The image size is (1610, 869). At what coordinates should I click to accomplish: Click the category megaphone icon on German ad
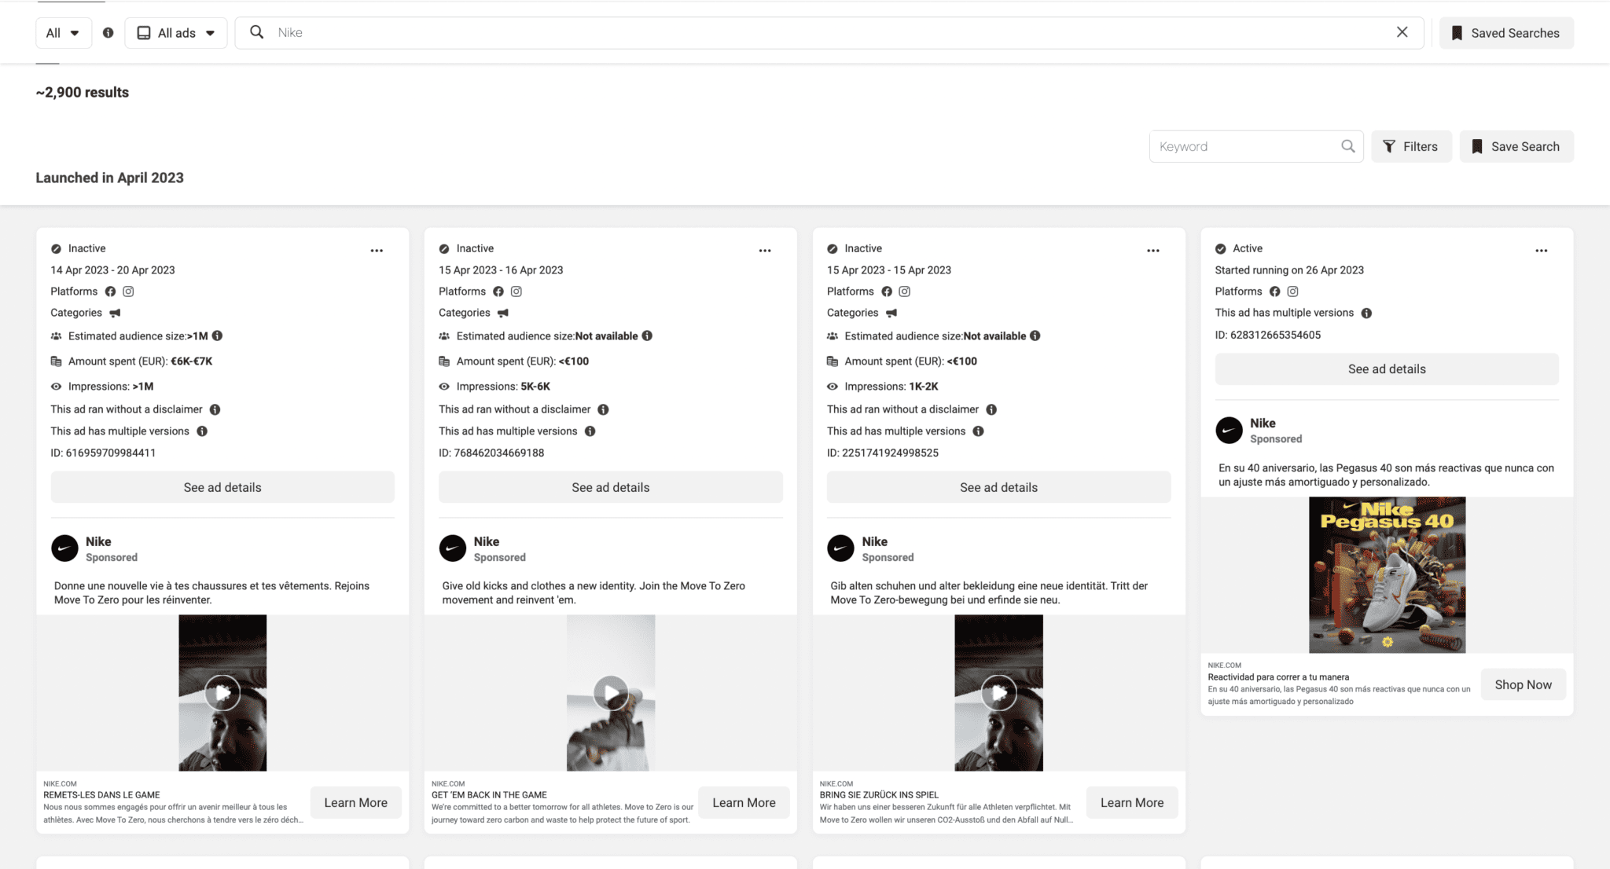pos(891,313)
